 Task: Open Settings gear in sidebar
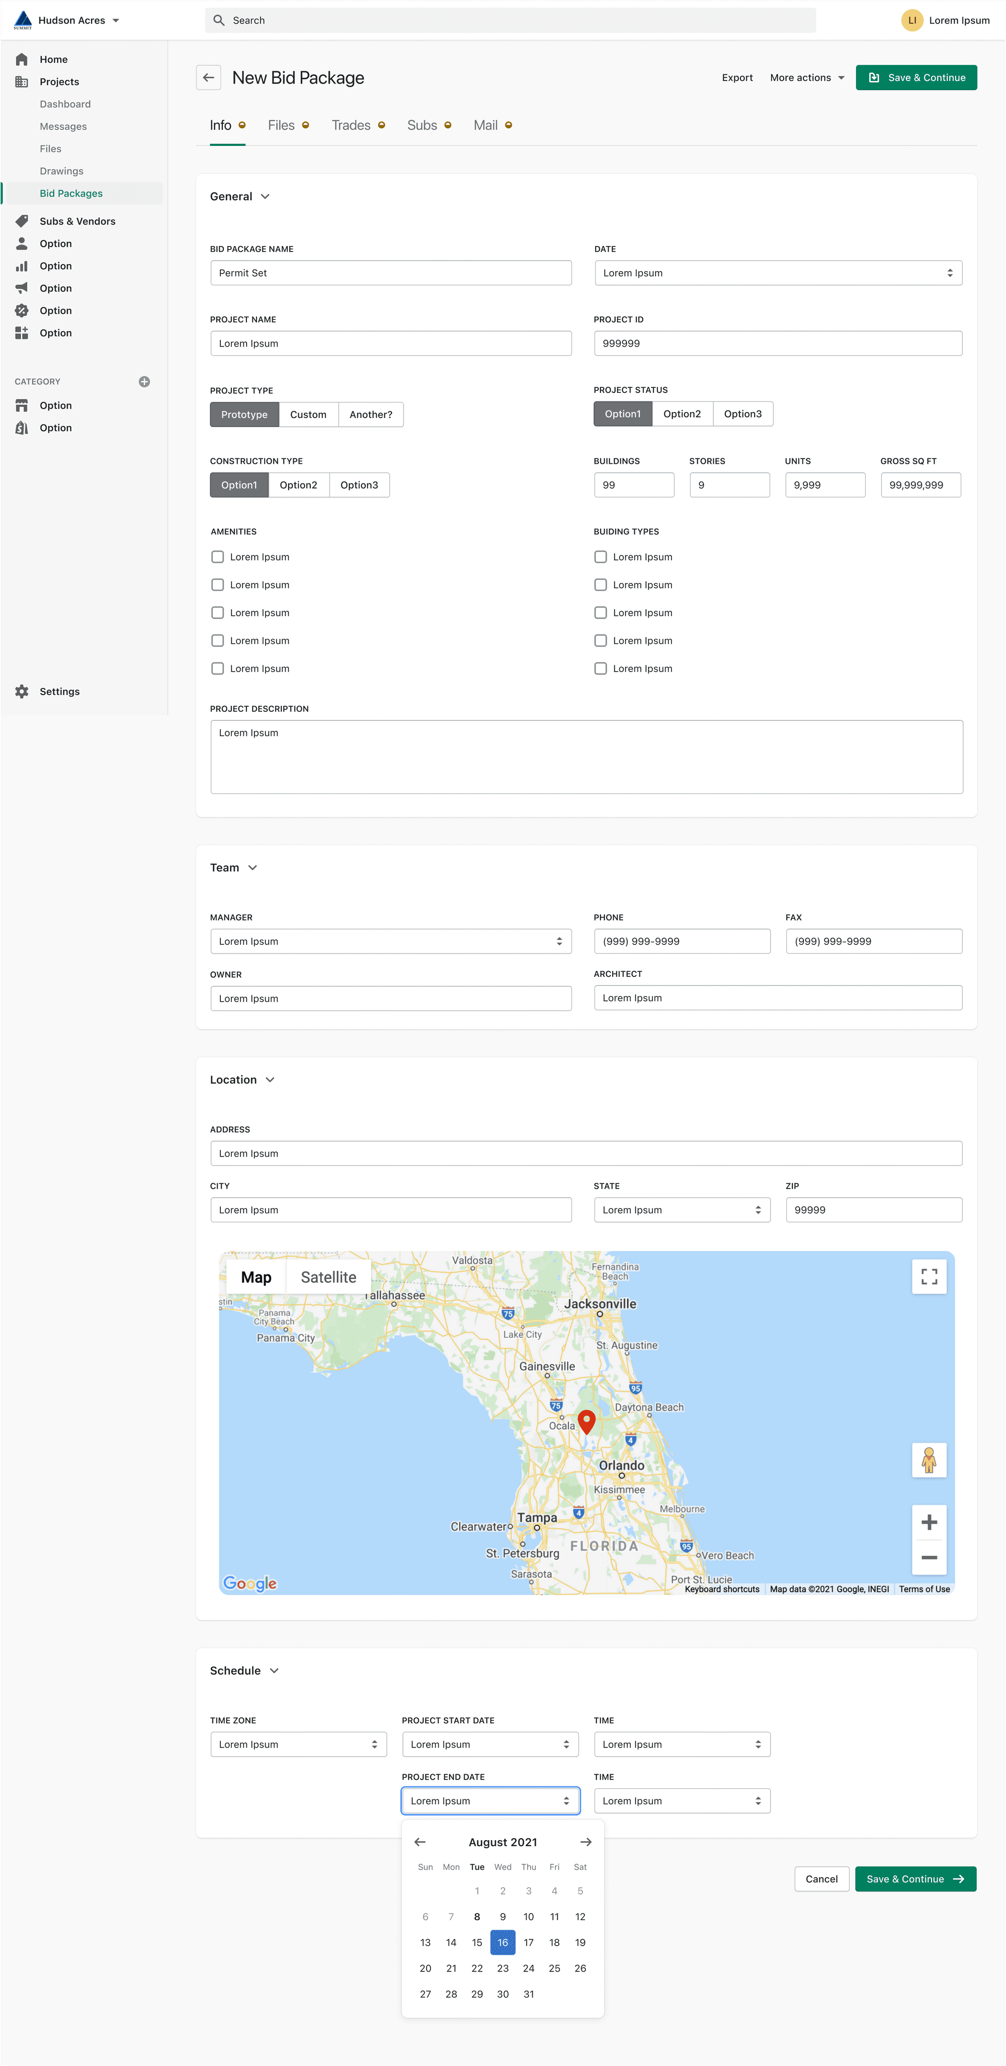click(x=23, y=691)
